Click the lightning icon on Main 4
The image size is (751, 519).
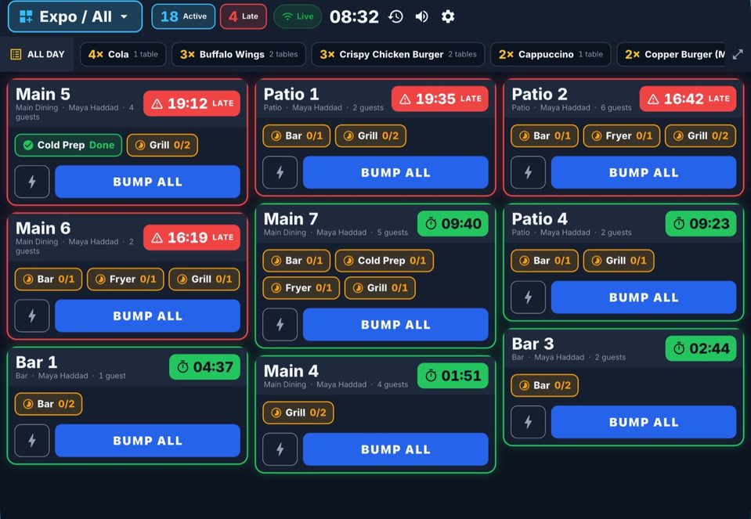coord(280,449)
